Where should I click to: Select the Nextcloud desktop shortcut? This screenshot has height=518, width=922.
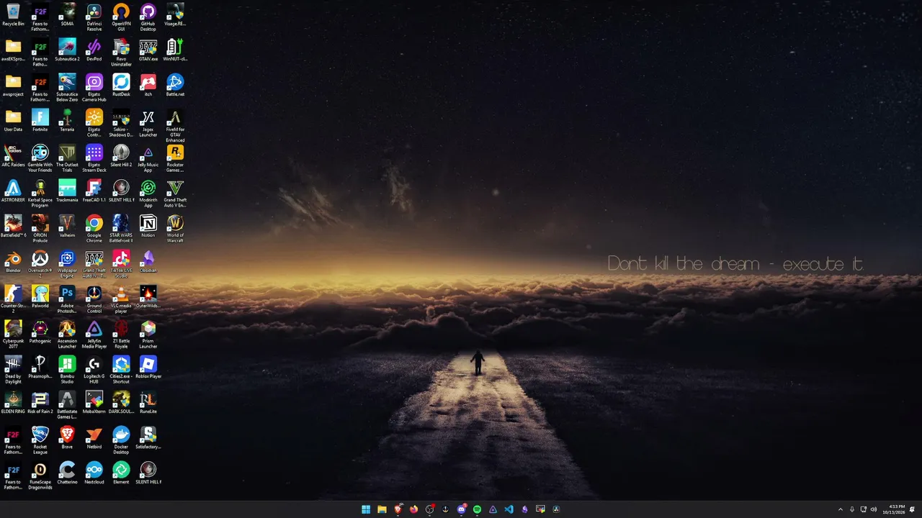(x=94, y=473)
